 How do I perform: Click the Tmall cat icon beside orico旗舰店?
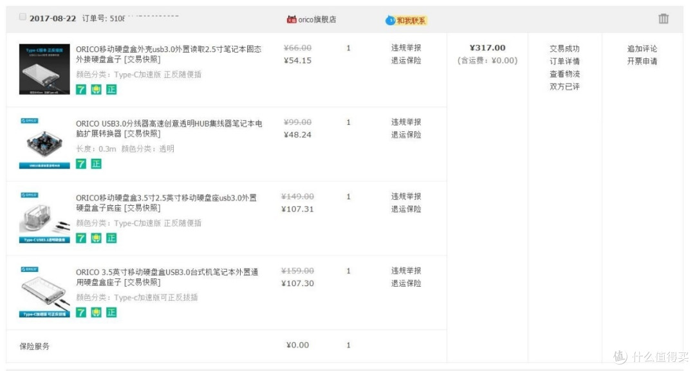[x=292, y=19]
